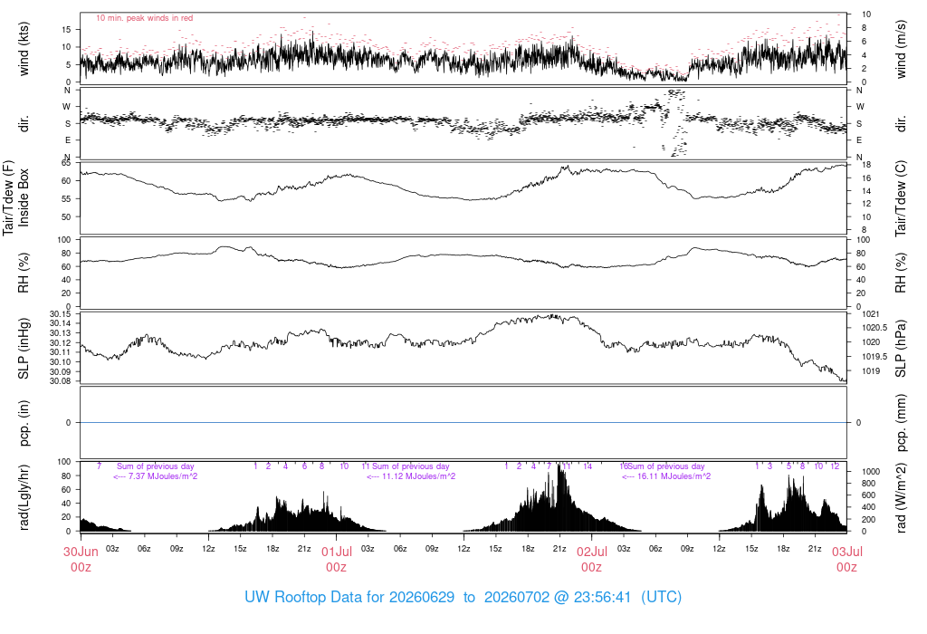Select the "rad (W/m^2)" axis label
Viewport: 927px width, 634px height.
pyautogui.click(x=901, y=497)
